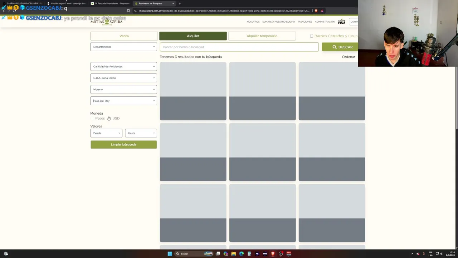Open the Paso Del Rey neighborhood dropdown
This screenshot has width=458, height=258.
[123, 101]
